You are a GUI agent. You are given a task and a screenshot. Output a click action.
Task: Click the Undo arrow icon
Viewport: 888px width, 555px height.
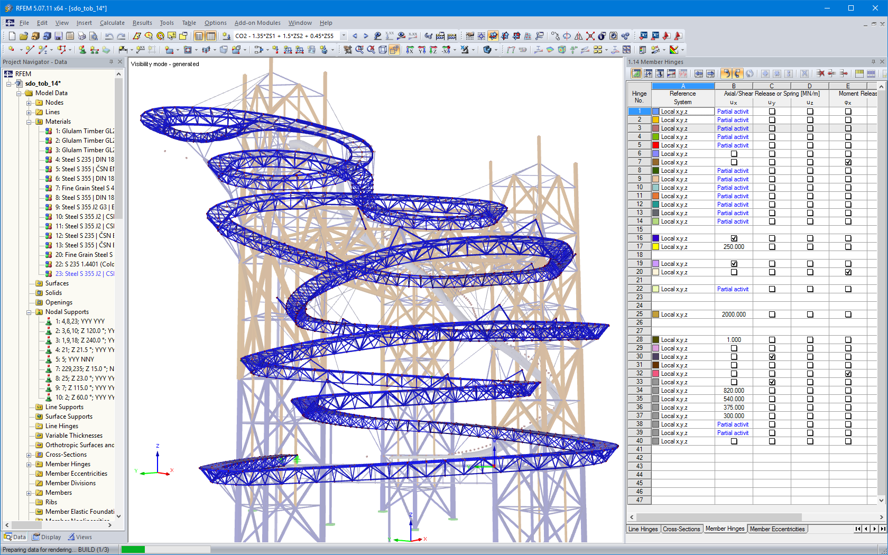pos(109,36)
